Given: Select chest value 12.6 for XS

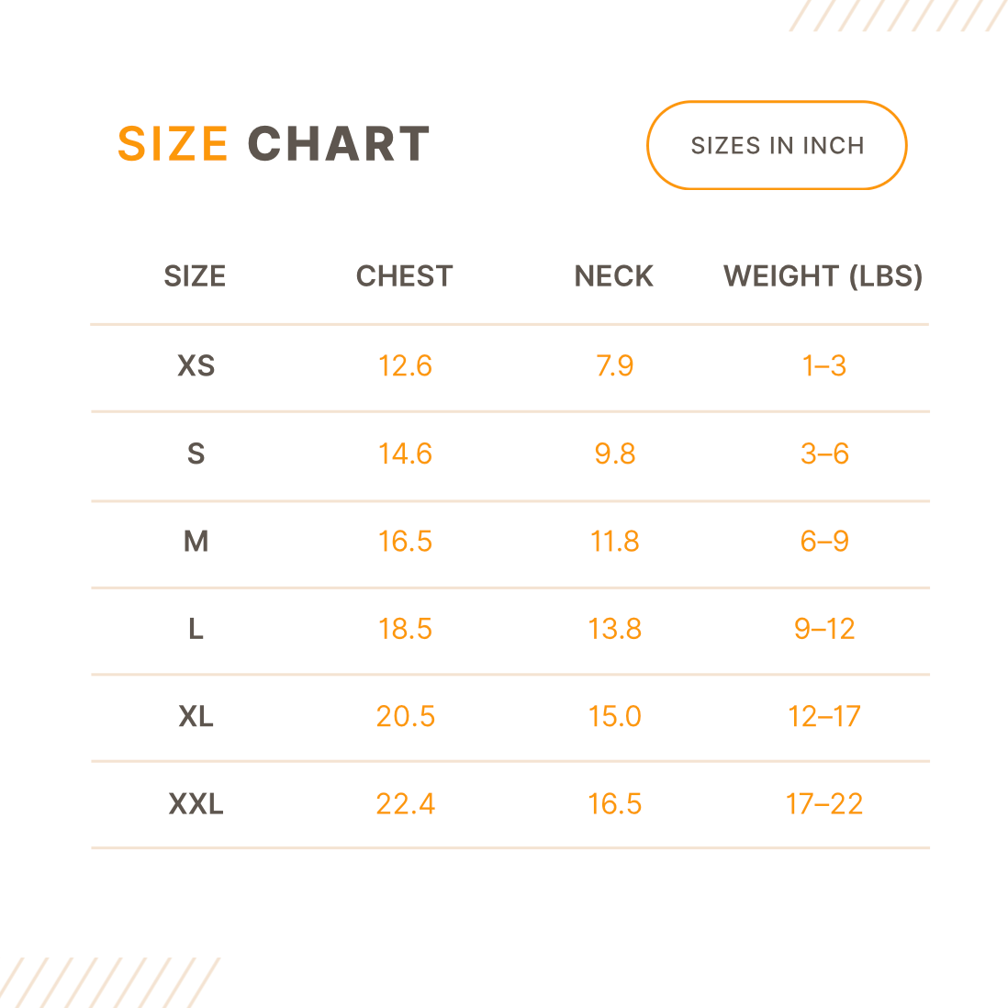Looking at the screenshot, I should [x=405, y=366].
